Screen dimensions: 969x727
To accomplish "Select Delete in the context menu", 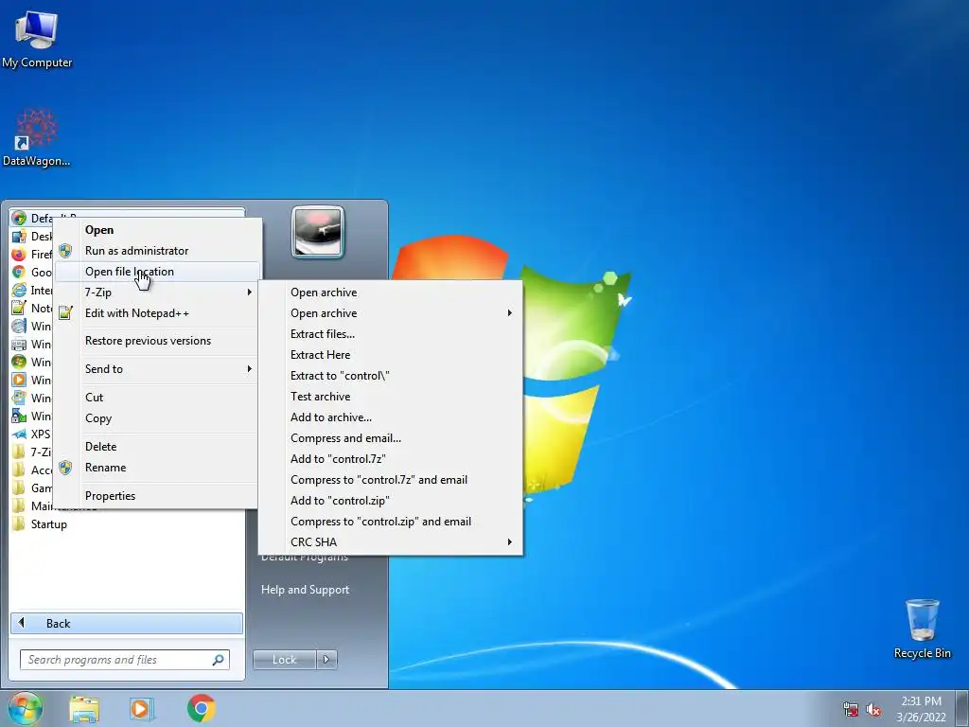I will (157, 447).
